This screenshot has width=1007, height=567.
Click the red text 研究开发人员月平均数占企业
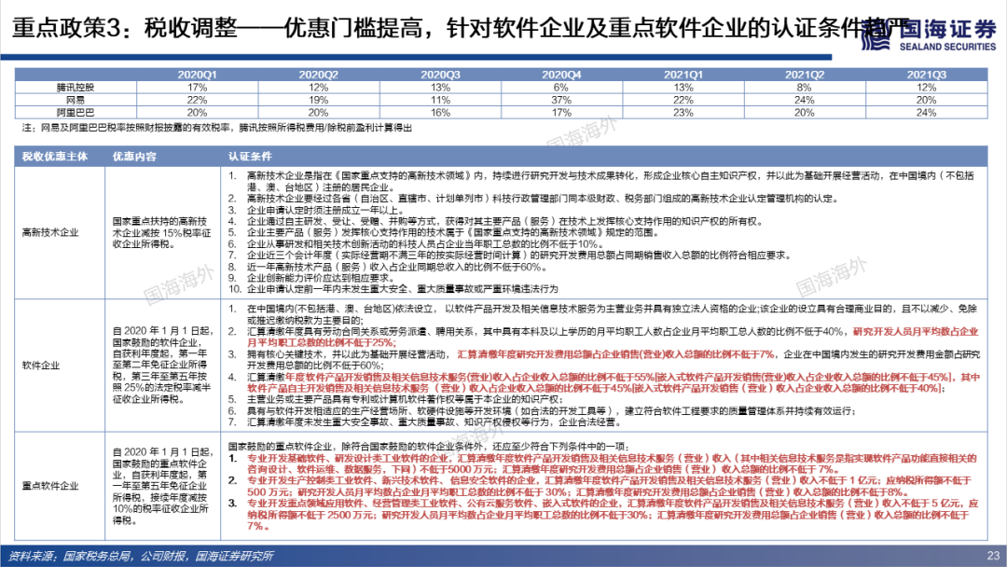(916, 331)
